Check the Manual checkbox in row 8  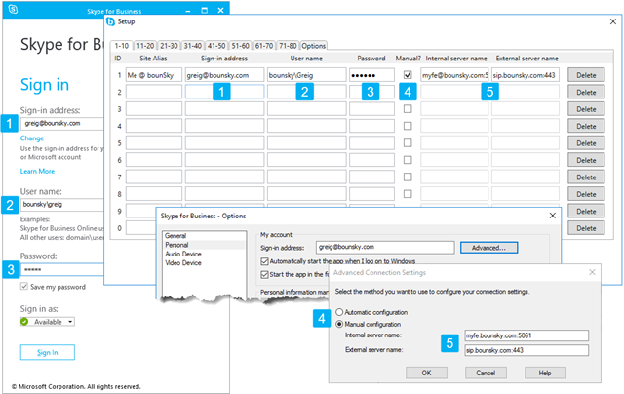tap(408, 194)
